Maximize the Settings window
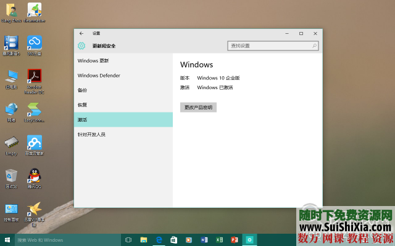 pos(301,33)
